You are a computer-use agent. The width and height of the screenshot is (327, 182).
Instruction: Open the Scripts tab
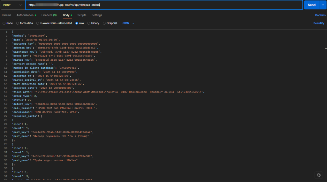pyautogui.click(x=82, y=15)
